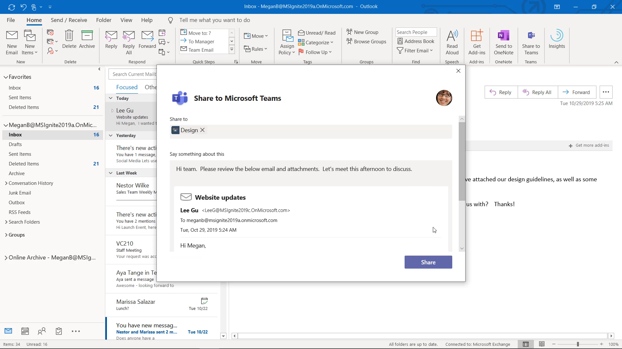Open the Insights icon
Screen dimensions: 622x349
(x=557, y=35)
